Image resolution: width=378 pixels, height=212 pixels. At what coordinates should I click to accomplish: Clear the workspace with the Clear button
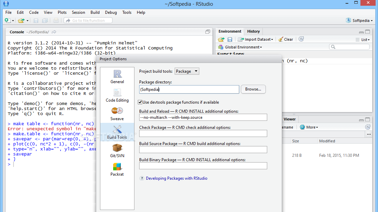coord(286,39)
